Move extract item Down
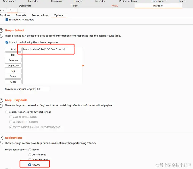Image resolution: width=193 pixels, height=169 pixels. [13, 76]
